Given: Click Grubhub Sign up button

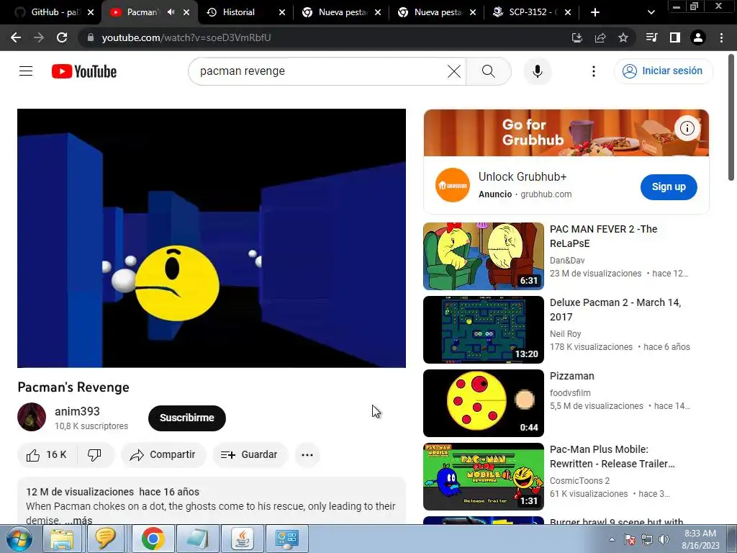Looking at the screenshot, I should [669, 186].
